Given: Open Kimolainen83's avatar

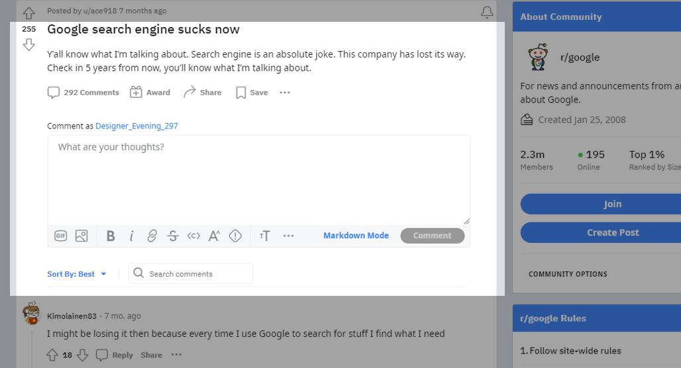Looking at the screenshot, I should click(x=31, y=313).
